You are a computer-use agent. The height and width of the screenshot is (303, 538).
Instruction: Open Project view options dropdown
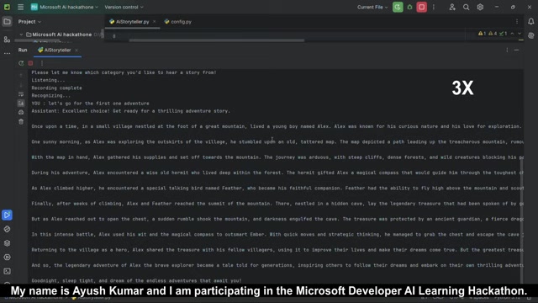click(30, 22)
